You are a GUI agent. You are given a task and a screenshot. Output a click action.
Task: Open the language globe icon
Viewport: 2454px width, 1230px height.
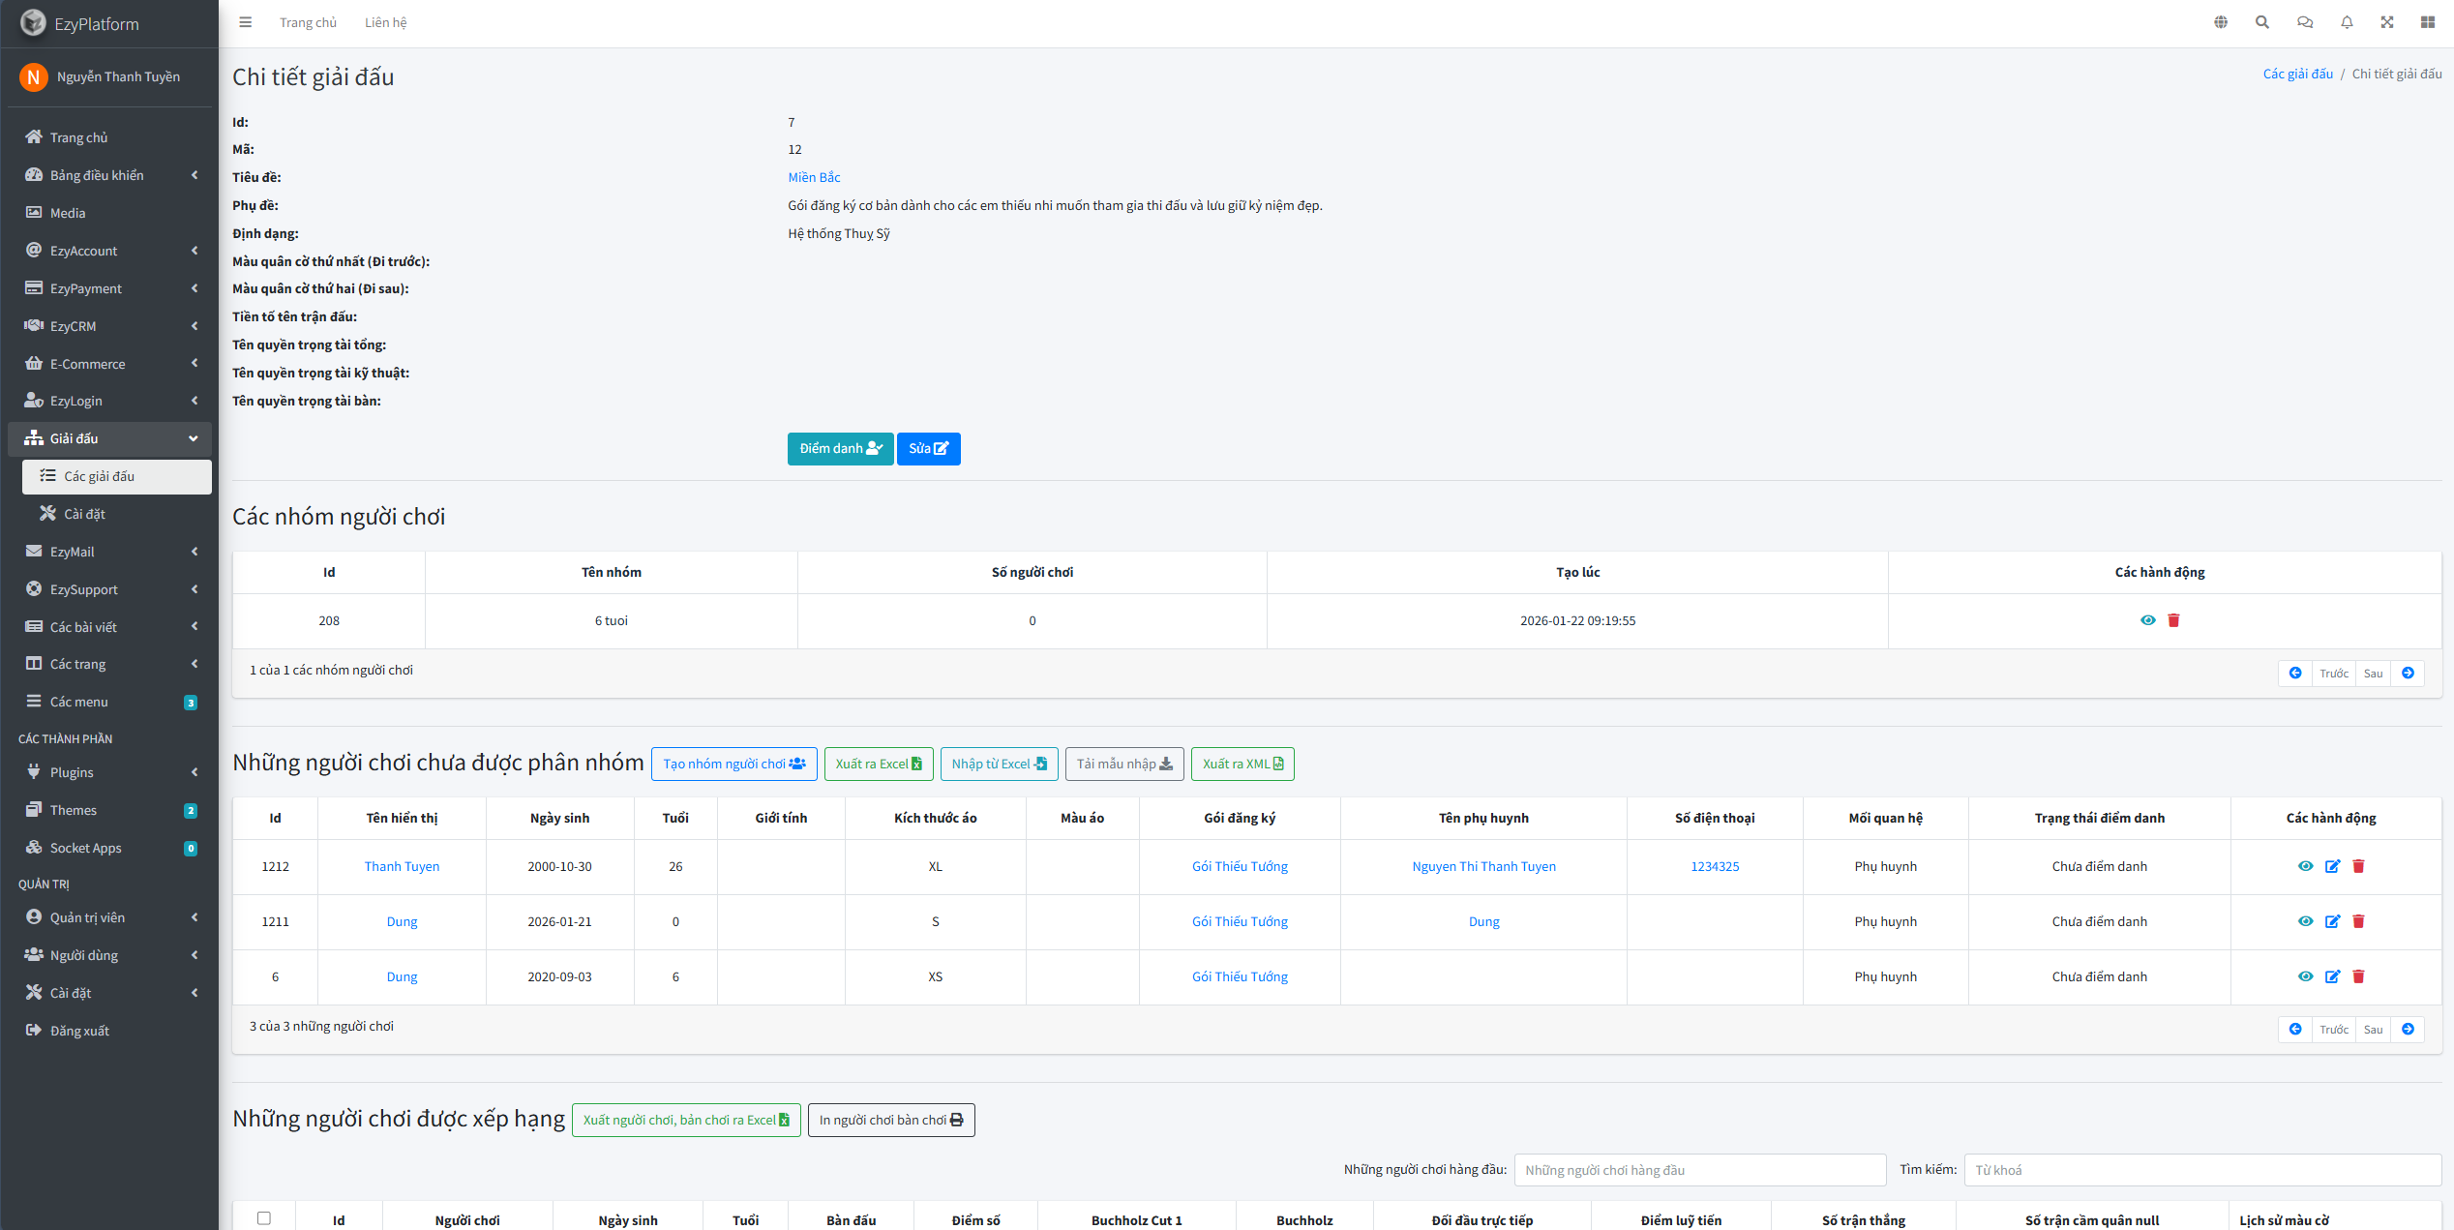click(x=2221, y=22)
